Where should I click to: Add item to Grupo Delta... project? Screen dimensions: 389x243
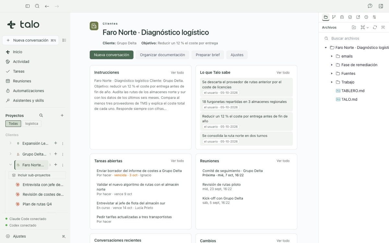(x=56, y=154)
